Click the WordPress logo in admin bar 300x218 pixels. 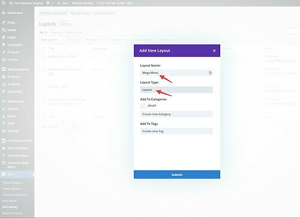coord(4,3)
